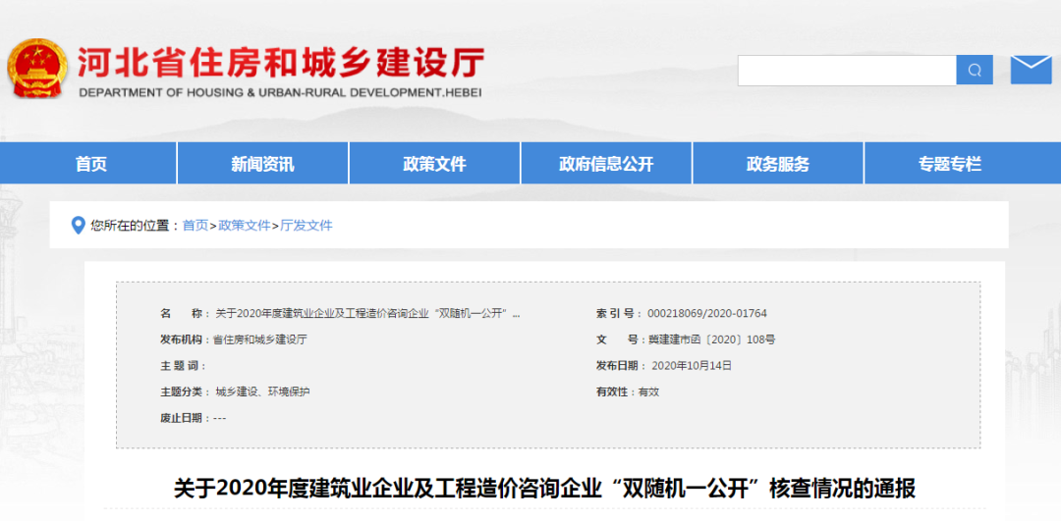Open the 首页 navigation tab
1061x521 pixels.
pyautogui.click(x=90, y=164)
